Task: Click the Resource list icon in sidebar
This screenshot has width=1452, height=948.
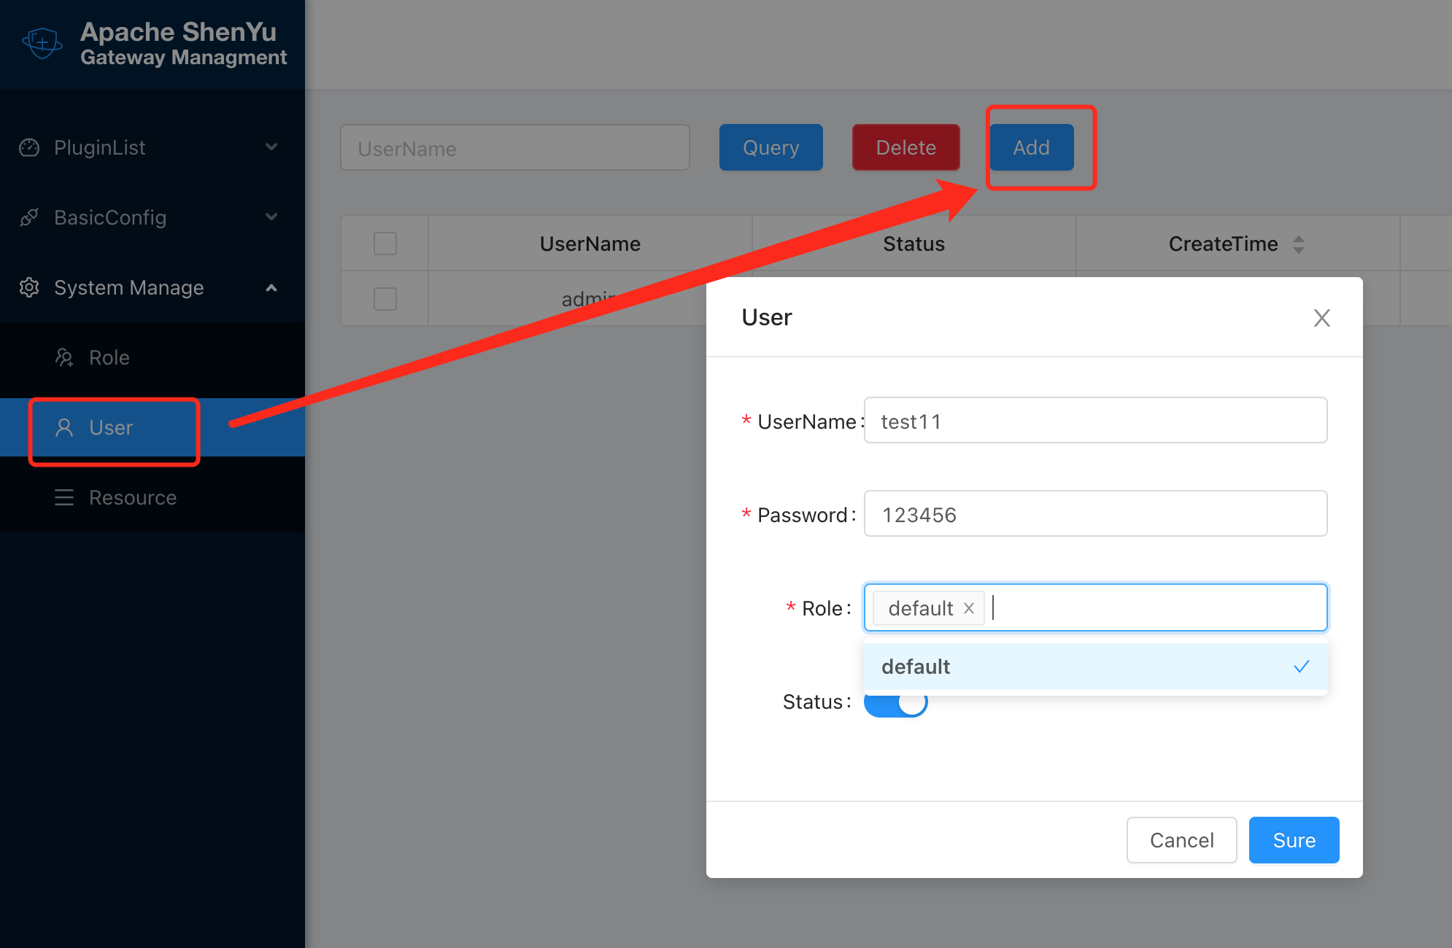Action: click(x=64, y=497)
